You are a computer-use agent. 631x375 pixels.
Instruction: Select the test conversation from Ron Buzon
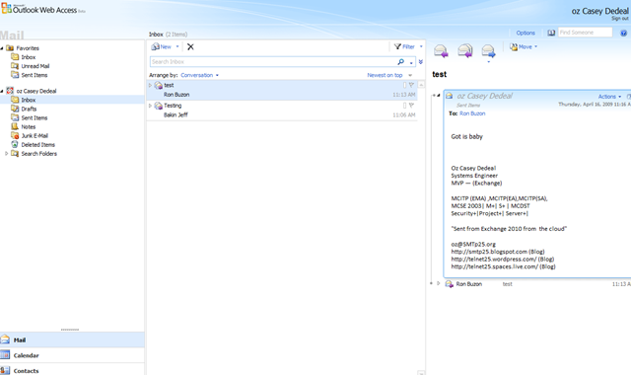point(282,90)
